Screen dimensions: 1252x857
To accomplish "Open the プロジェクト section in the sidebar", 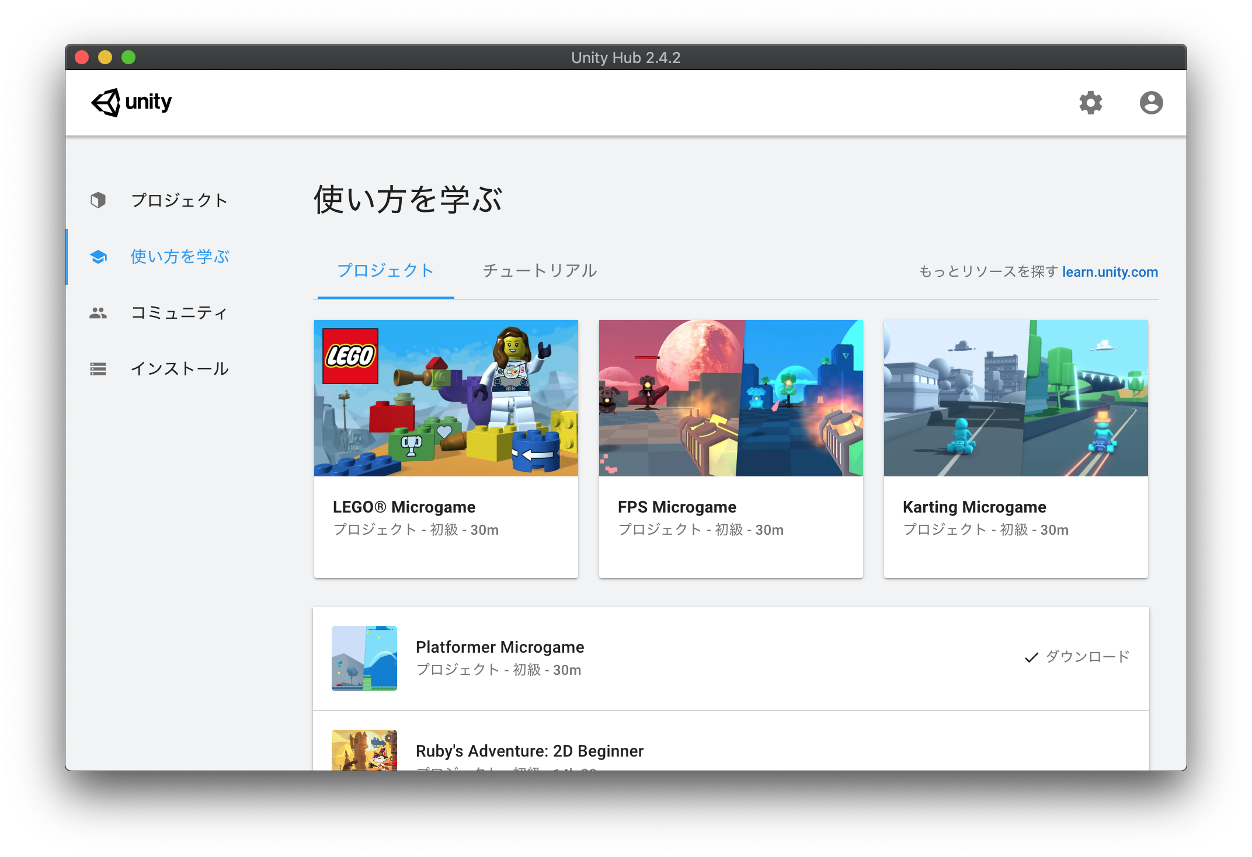I will [x=180, y=200].
